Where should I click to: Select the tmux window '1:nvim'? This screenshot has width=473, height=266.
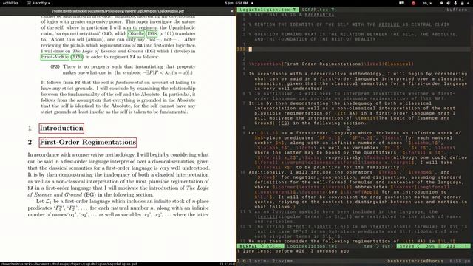tap(258, 261)
